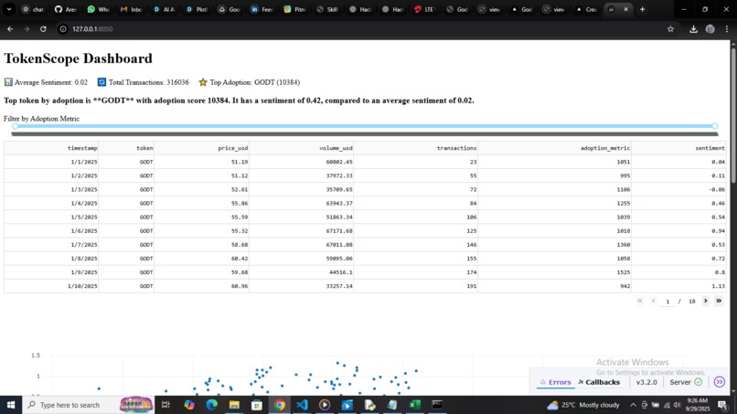This screenshot has height=414, width=737.
Task: Click Top Adoption: GODT (10384) text
Action: [x=255, y=82]
